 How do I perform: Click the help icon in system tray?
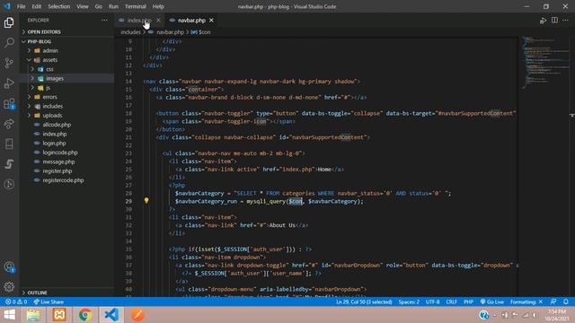point(483,315)
